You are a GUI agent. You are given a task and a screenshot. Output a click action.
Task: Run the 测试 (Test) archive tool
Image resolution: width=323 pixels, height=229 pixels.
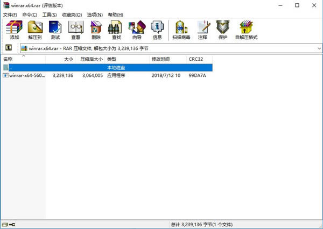(x=55, y=30)
